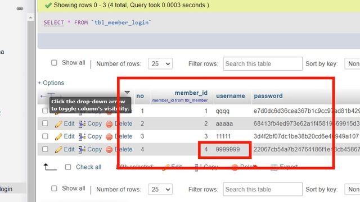Click the Copy icon in row 2
The width and height of the screenshot is (360, 202).
(x=82, y=124)
